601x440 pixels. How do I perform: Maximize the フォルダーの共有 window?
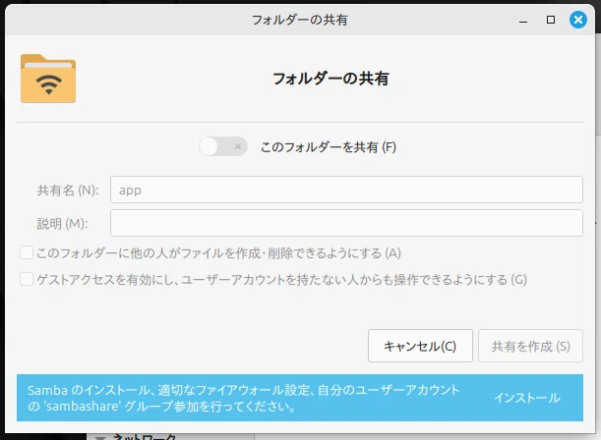click(551, 20)
